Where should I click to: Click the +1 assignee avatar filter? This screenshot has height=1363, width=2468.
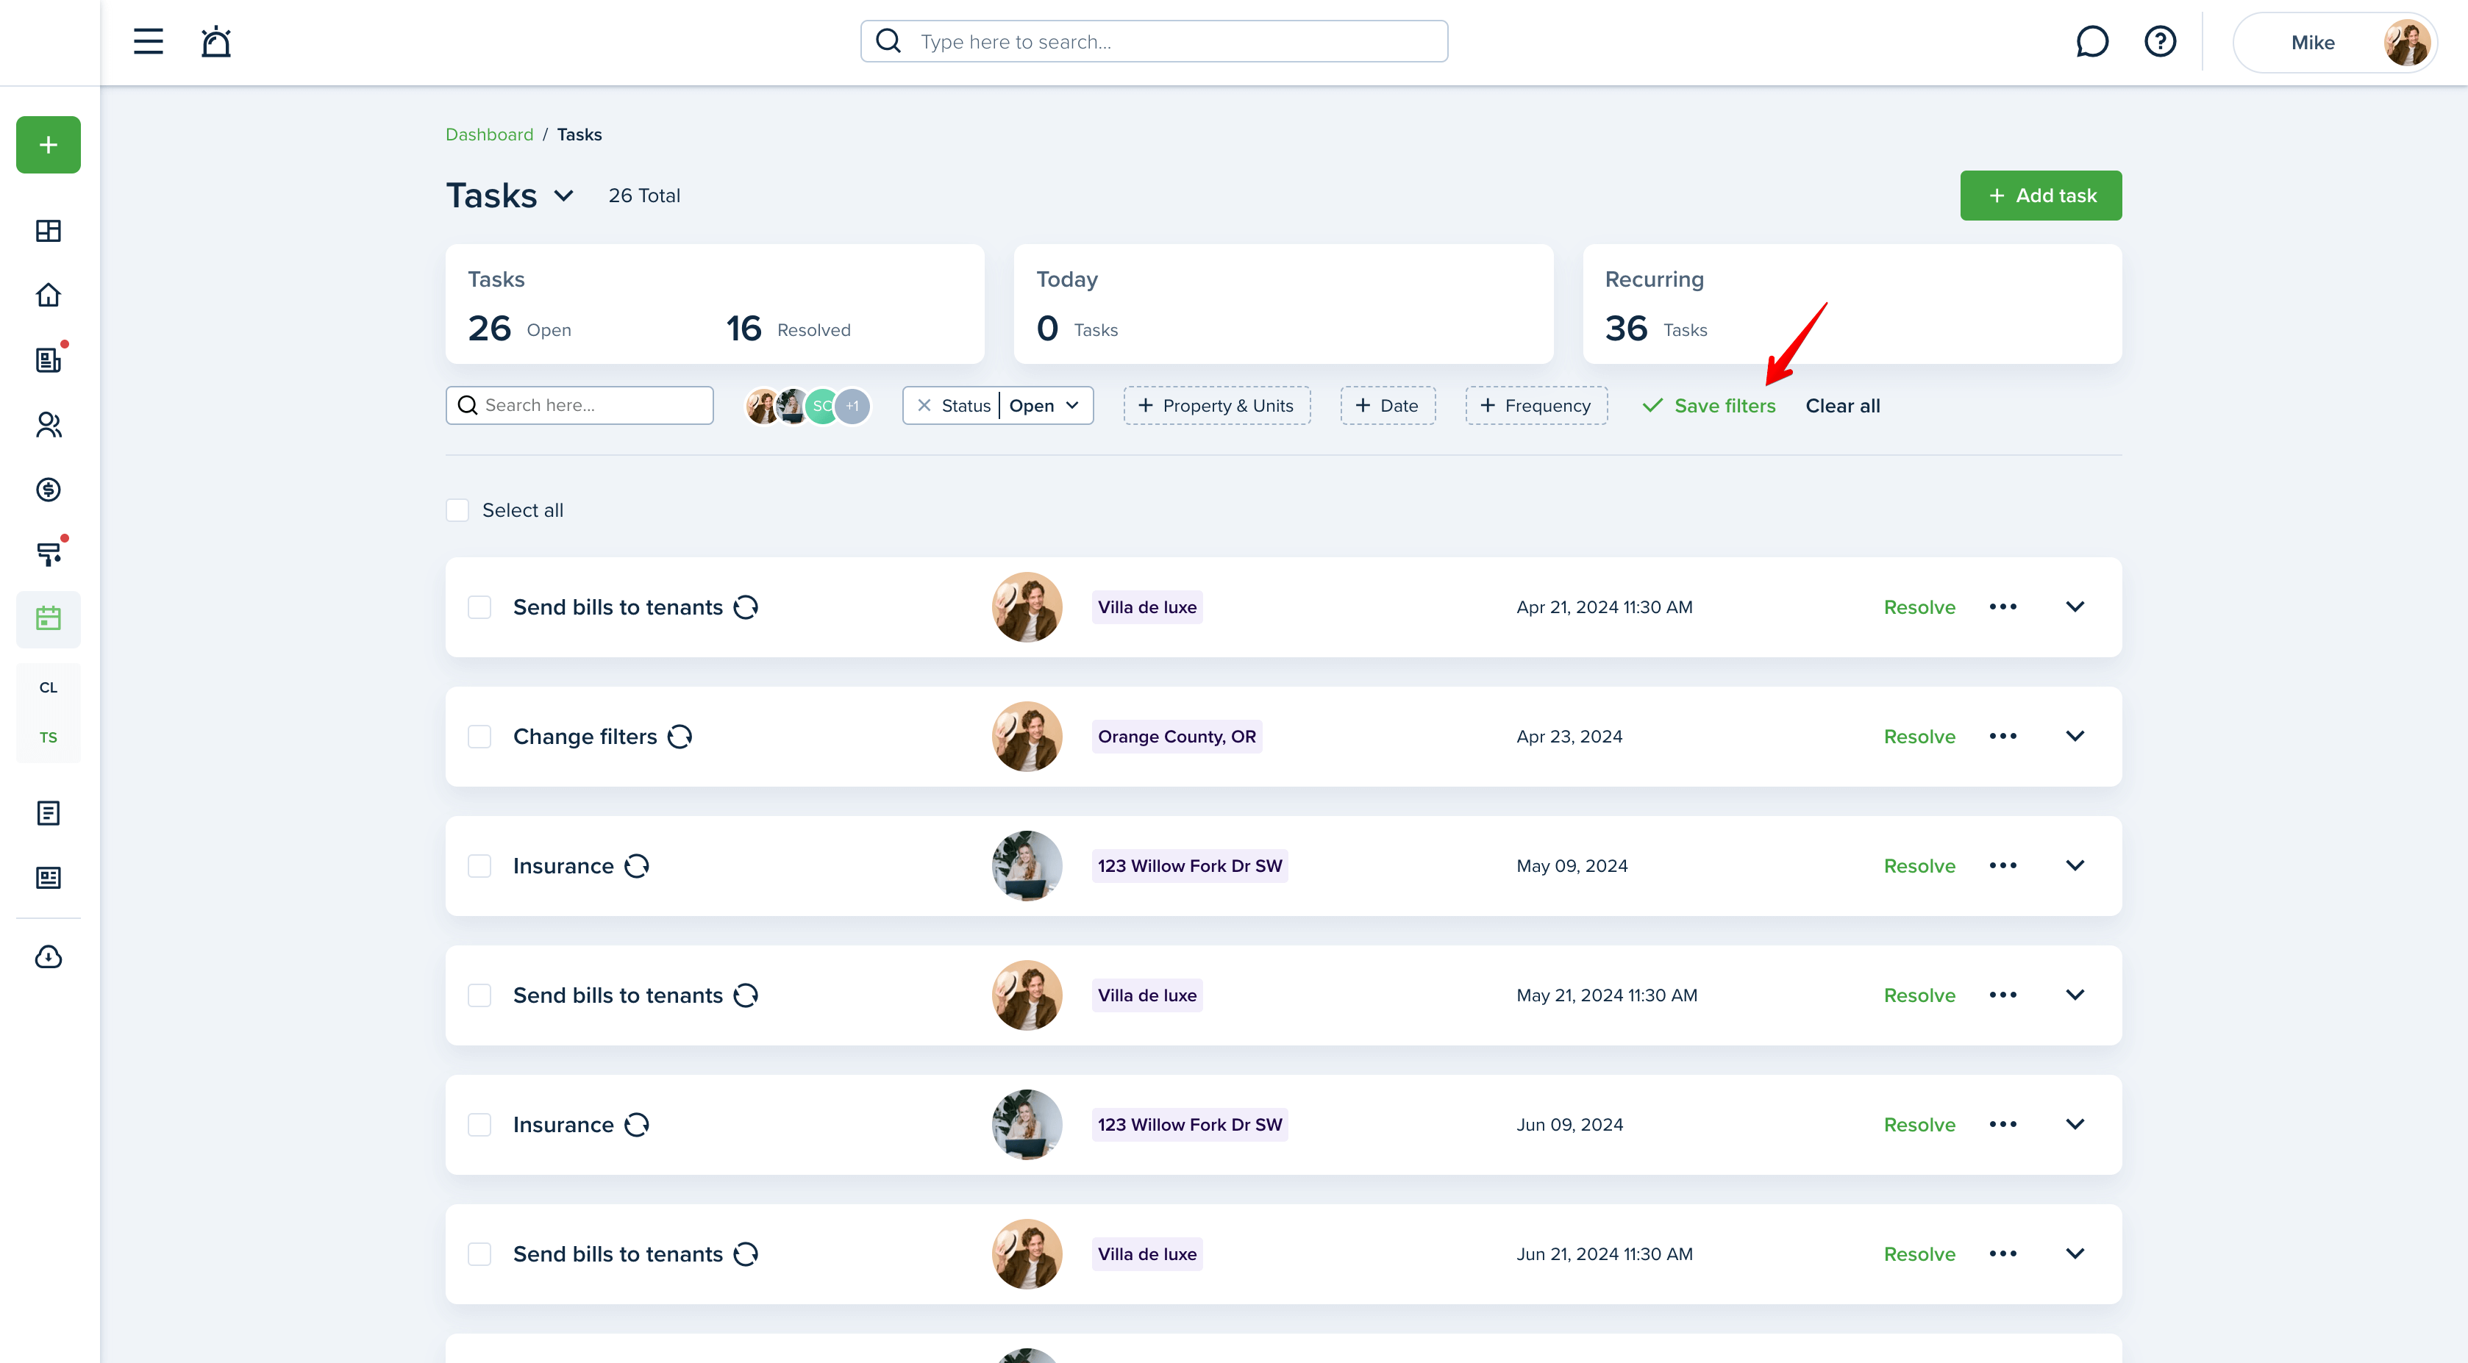pyautogui.click(x=852, y=406)
